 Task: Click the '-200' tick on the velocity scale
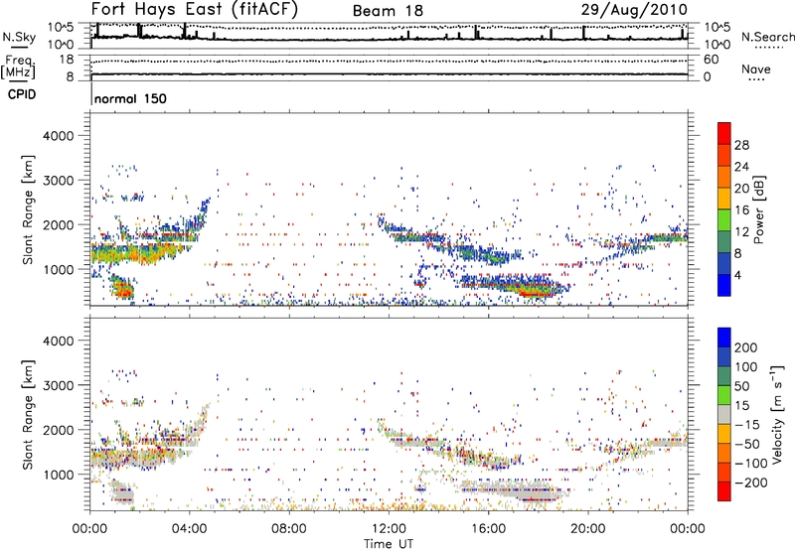point(751,482)
